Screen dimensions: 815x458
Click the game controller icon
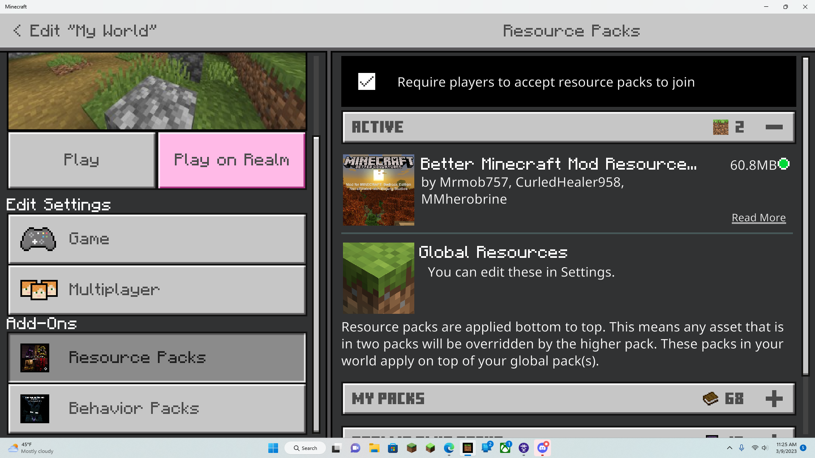38,239
